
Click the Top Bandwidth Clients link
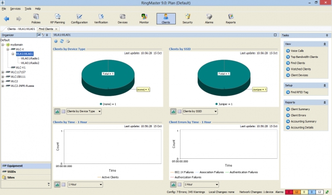304,57
